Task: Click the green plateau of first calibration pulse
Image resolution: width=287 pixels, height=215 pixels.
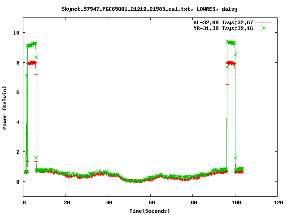Action: pos(32,44)
